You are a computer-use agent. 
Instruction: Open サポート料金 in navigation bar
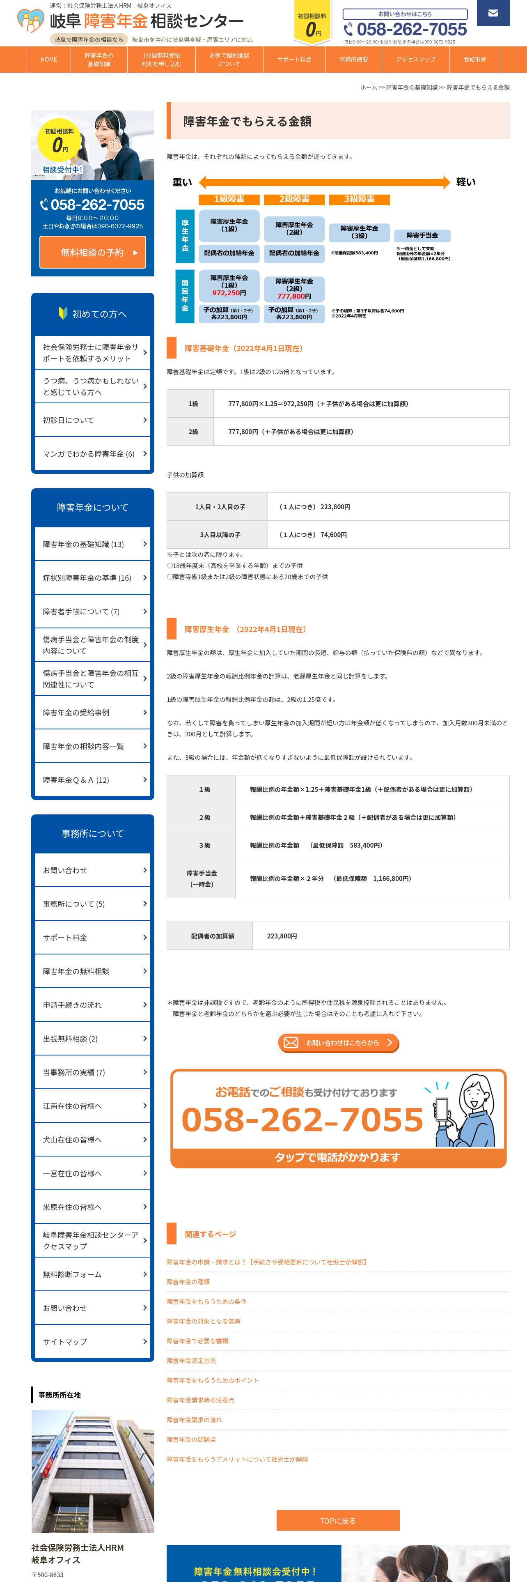[x=294, y=60]
